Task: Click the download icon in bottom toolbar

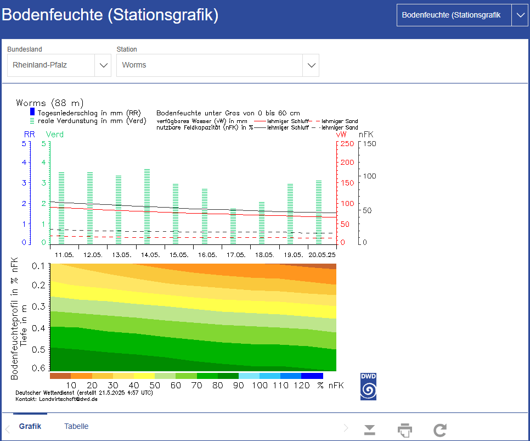Action: click(x=370, y=429)
